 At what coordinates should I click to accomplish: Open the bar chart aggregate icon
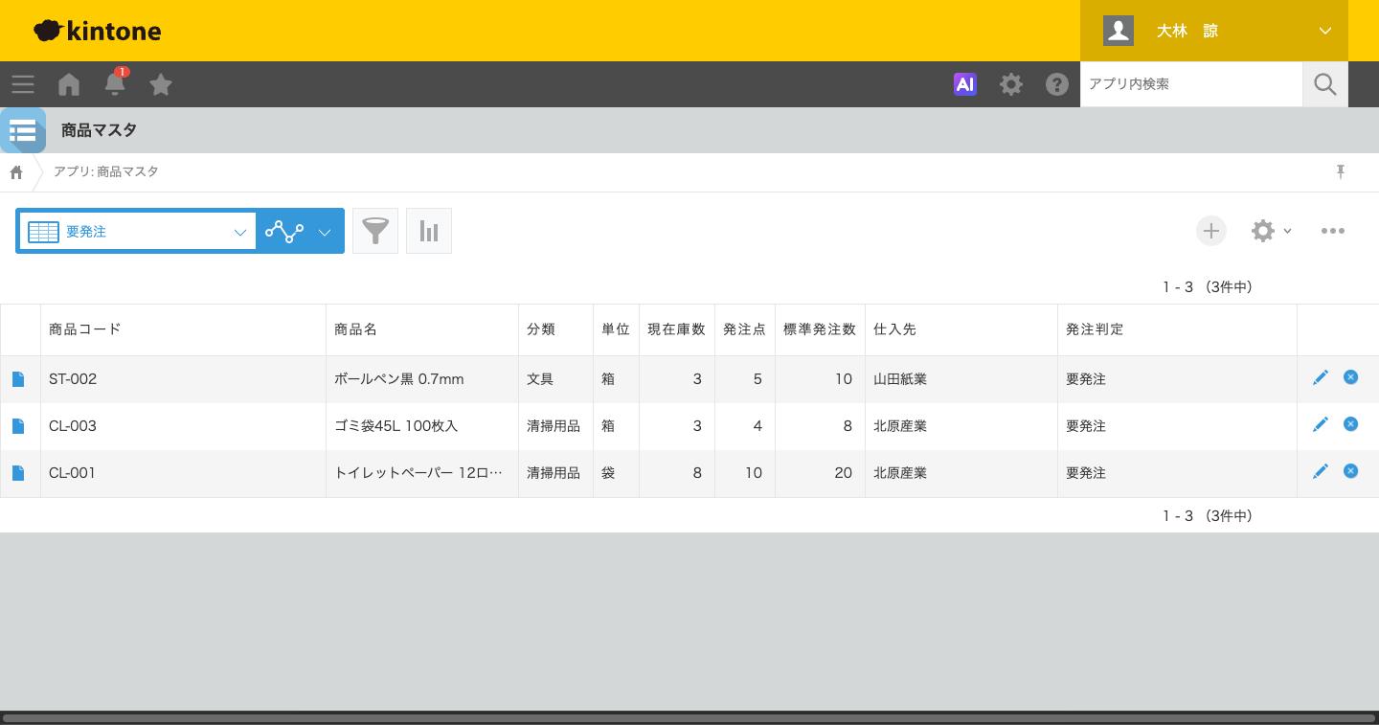(429, 231)
